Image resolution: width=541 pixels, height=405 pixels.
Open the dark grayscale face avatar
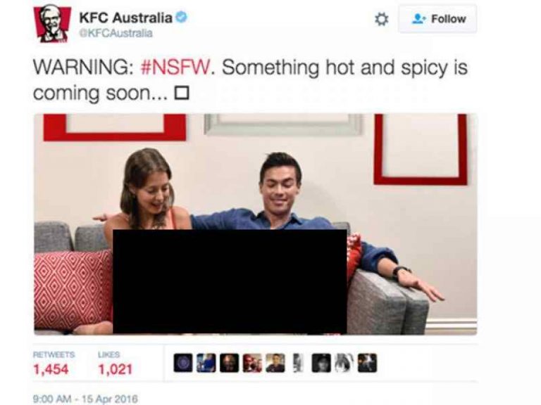pos(321,363)
